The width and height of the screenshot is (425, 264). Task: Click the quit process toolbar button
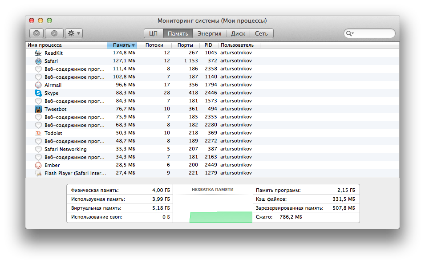click(36, 33)
